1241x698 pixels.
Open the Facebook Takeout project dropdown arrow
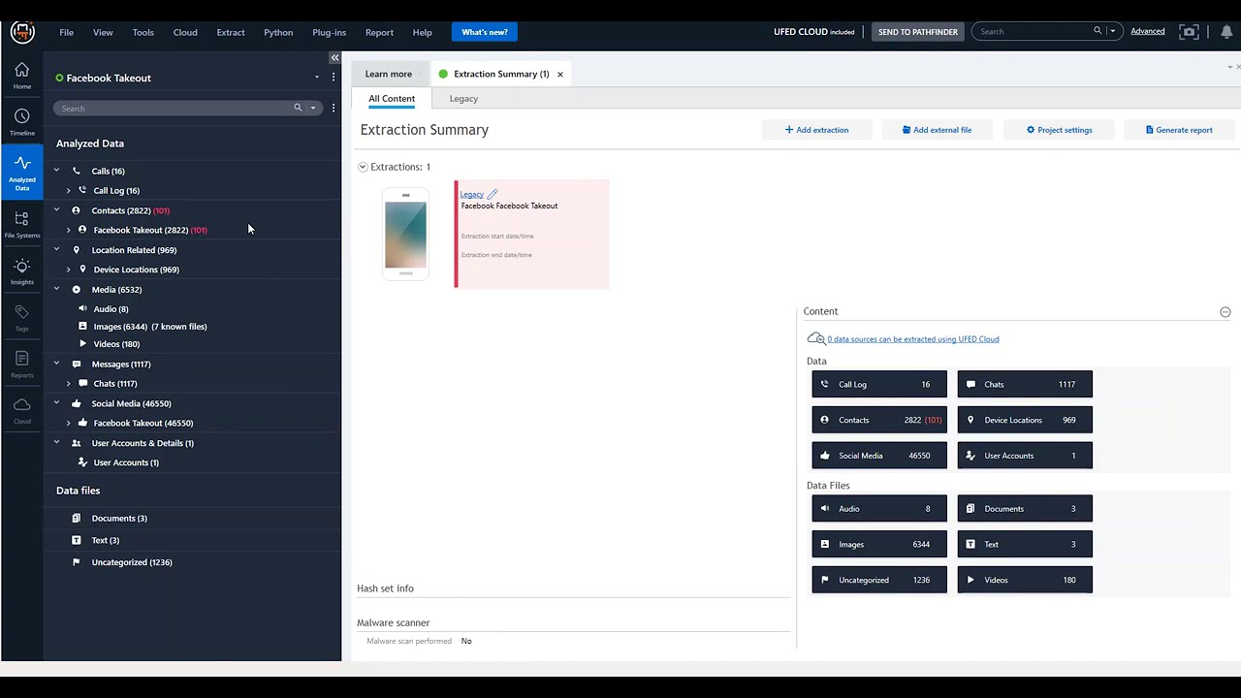click(316, 78)
